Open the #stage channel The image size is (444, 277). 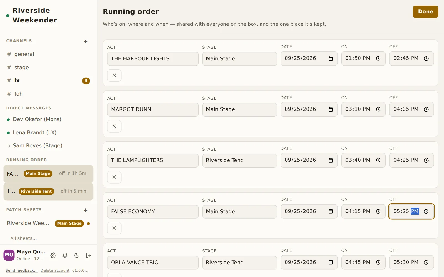[48, 68]
